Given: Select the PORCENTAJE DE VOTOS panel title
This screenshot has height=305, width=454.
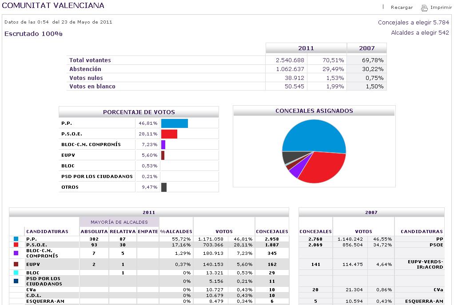Looking at the screenshot, I should tap(139, 112).
